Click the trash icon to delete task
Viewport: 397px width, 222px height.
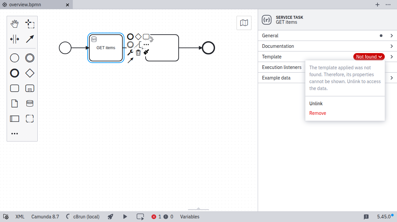pos(138,52)
